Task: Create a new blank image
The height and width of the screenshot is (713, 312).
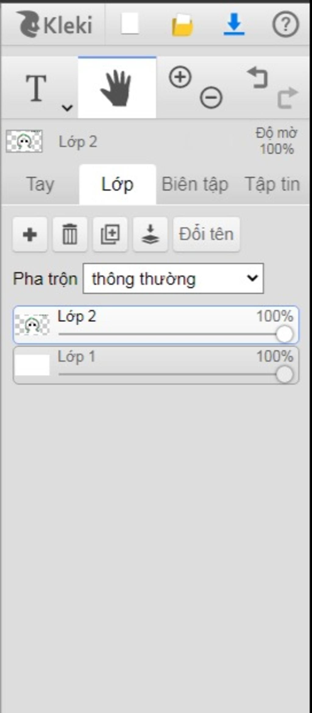Action: coord(130,24)
